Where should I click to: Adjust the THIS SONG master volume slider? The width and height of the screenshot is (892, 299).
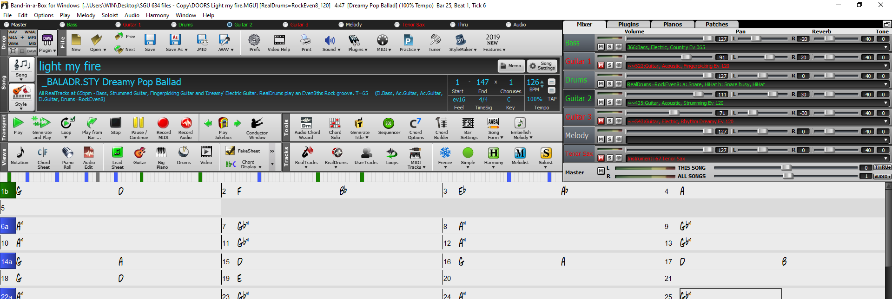tap(786, 167)
